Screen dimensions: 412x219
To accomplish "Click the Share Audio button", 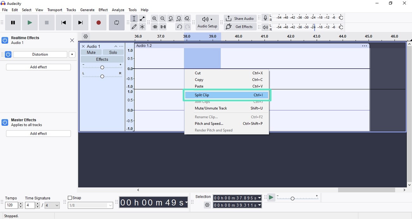I will point(240,19).
